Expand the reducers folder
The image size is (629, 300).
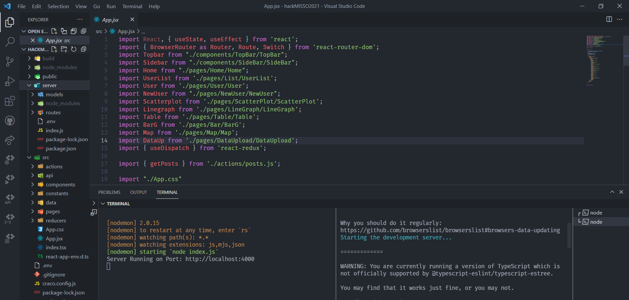coord(32,220)
